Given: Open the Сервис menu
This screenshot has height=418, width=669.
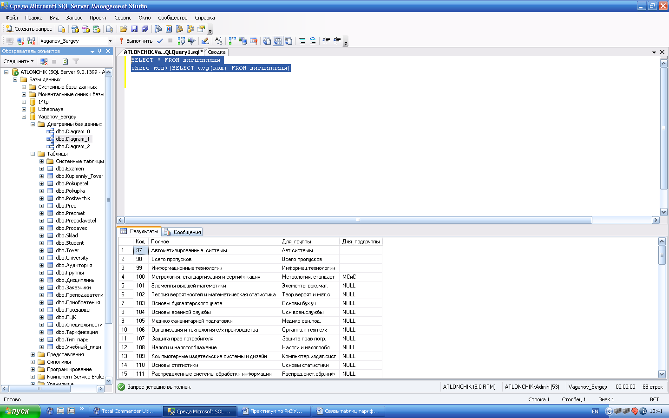Looking at the screenshot, I should pyautogui.click(x=123, y=18).
